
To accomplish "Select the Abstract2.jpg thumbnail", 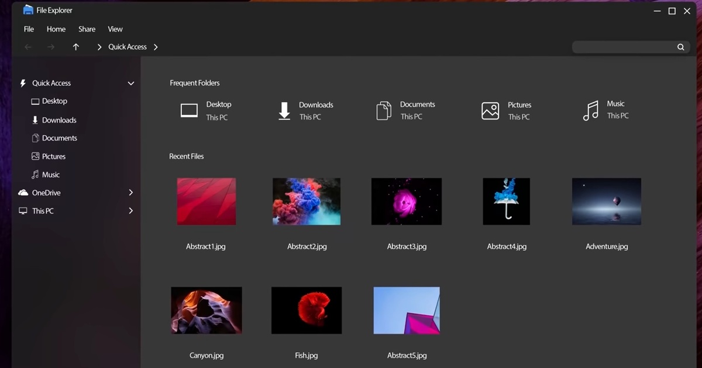I will click(307, 202).
